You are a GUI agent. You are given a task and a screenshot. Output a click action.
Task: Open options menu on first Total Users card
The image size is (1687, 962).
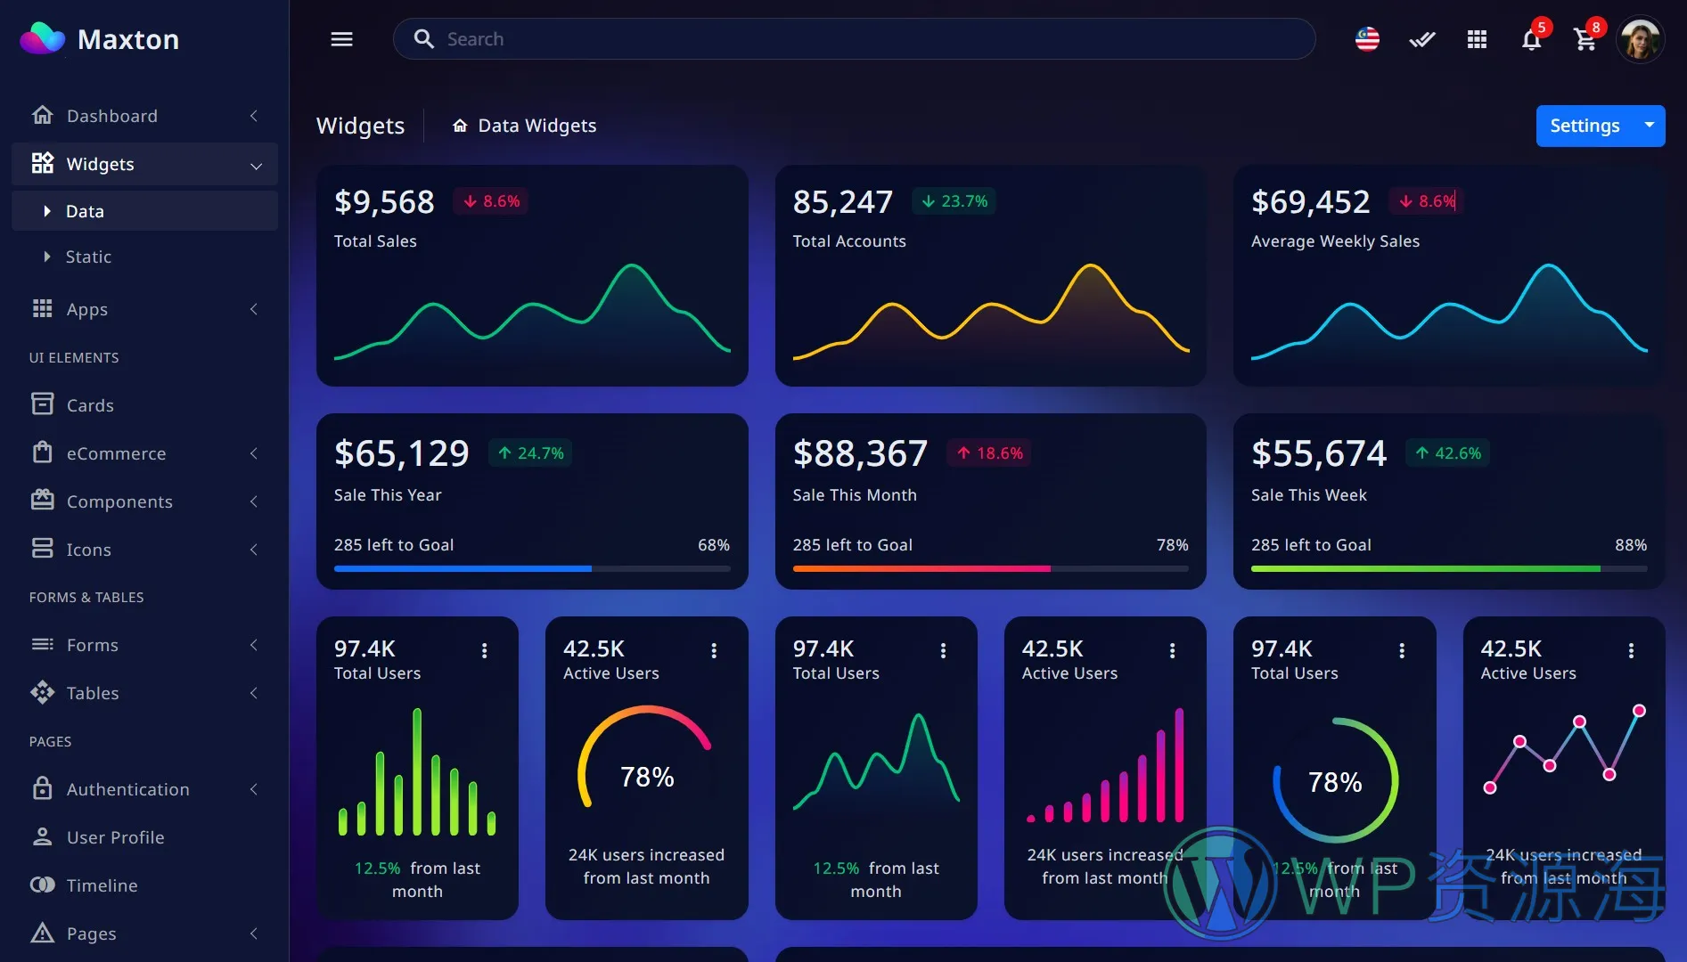click(485, 651)
